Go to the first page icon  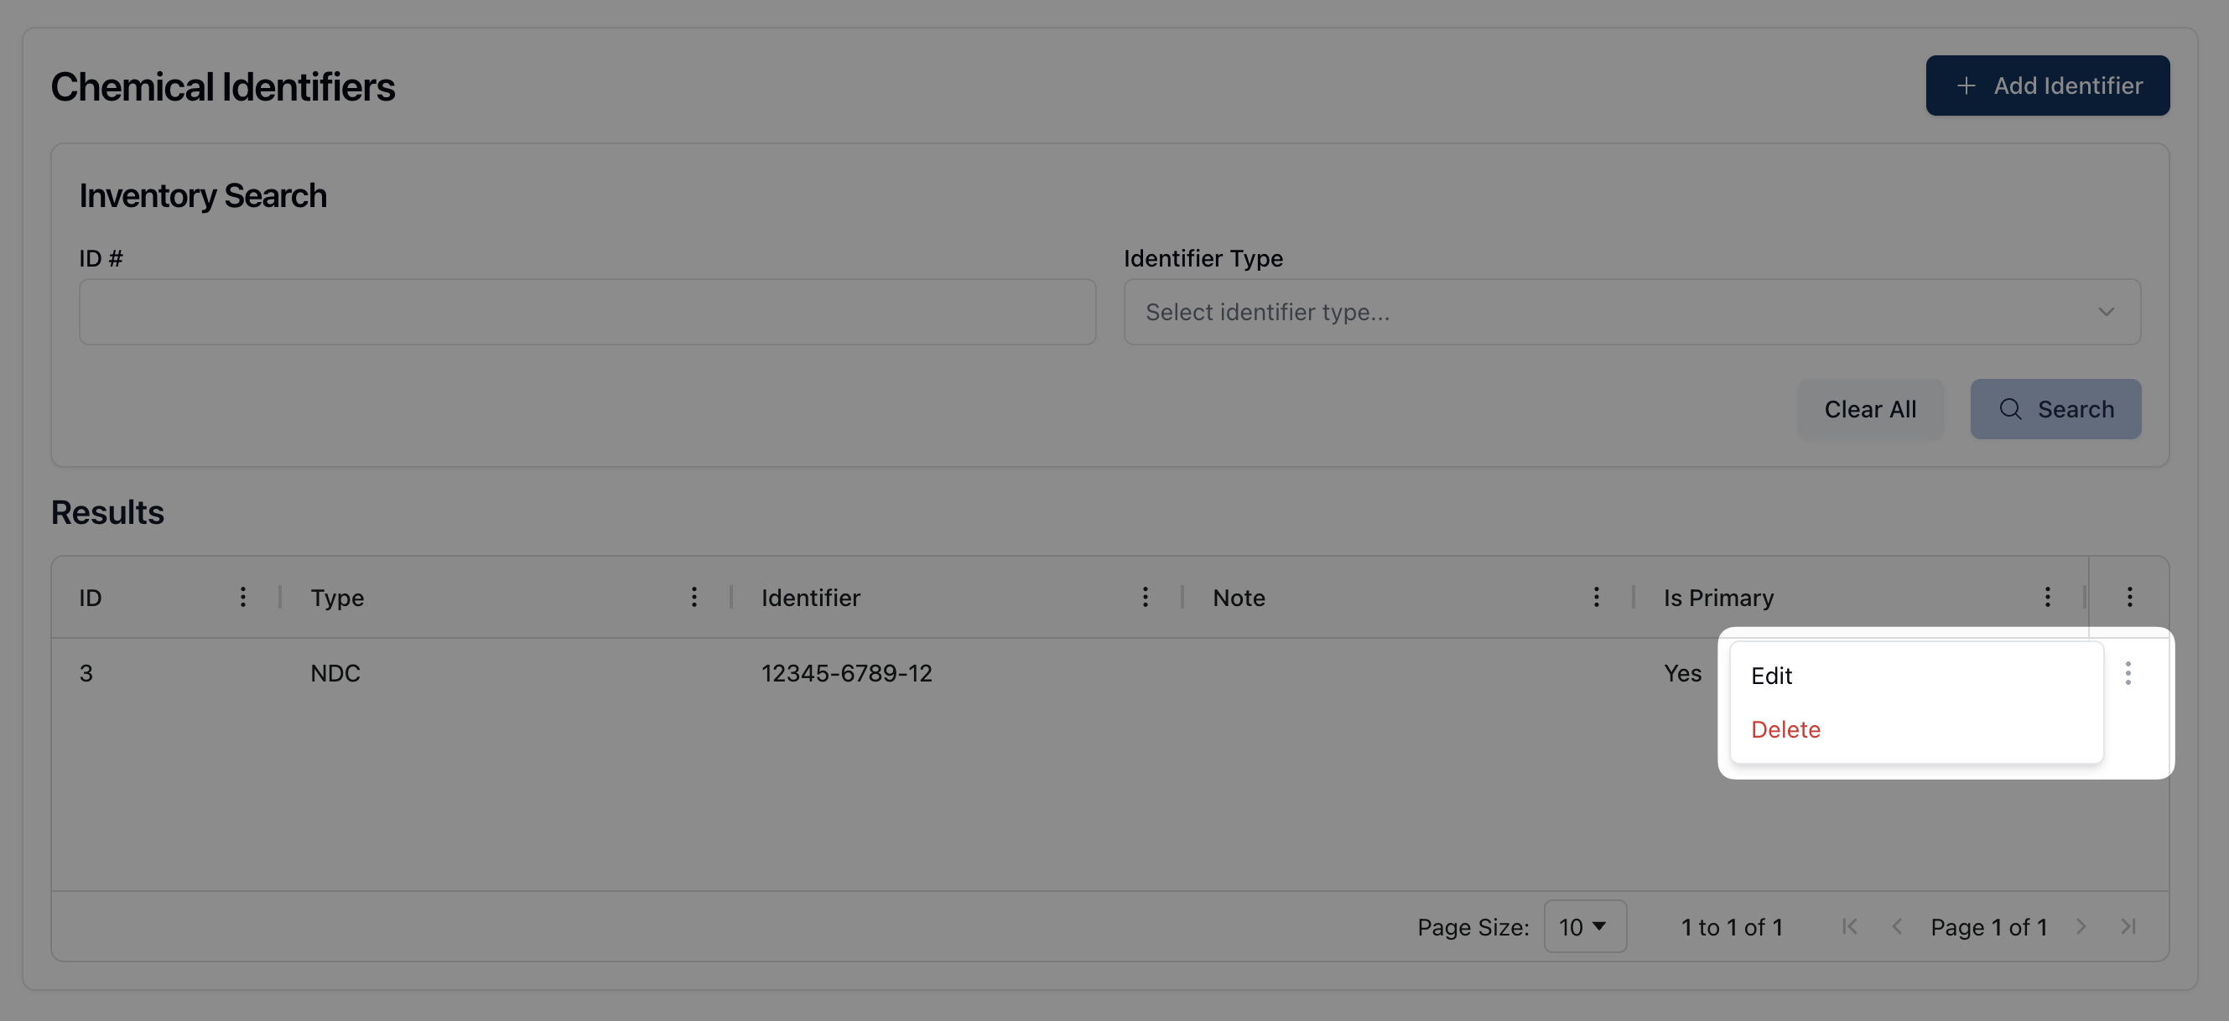click(x=1849, y=926)
